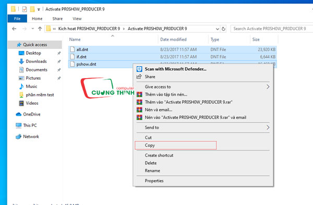Choose Rename in the context menu
Viewport: 313px width, 205px height.
(x=203, y=171)
